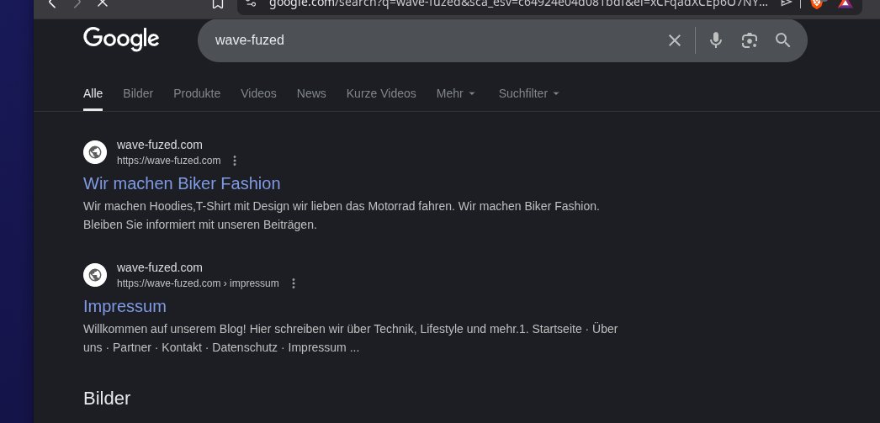Click the magnifying glass search button
This screenshot has width=880, height=423.
point(783,40)
